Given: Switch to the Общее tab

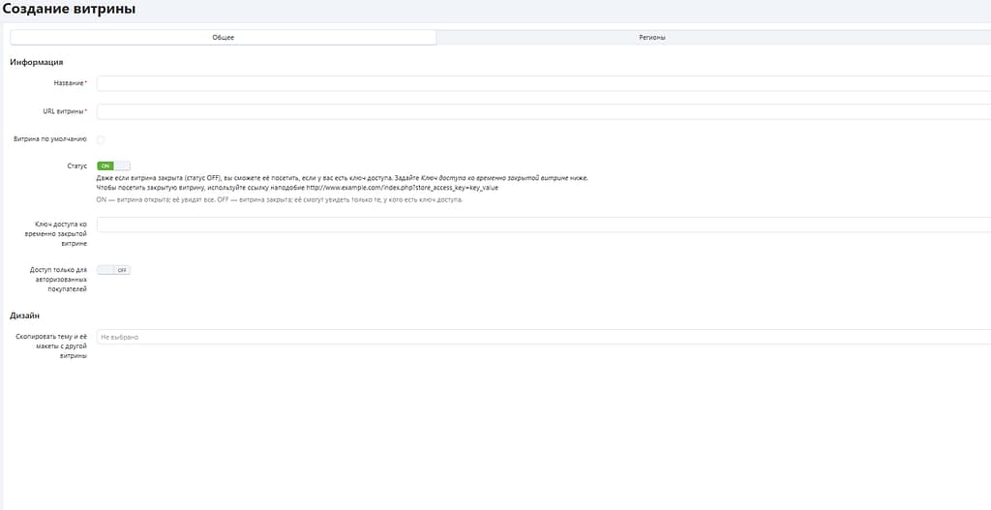Looking at the screenshot, I should [223, 38].
